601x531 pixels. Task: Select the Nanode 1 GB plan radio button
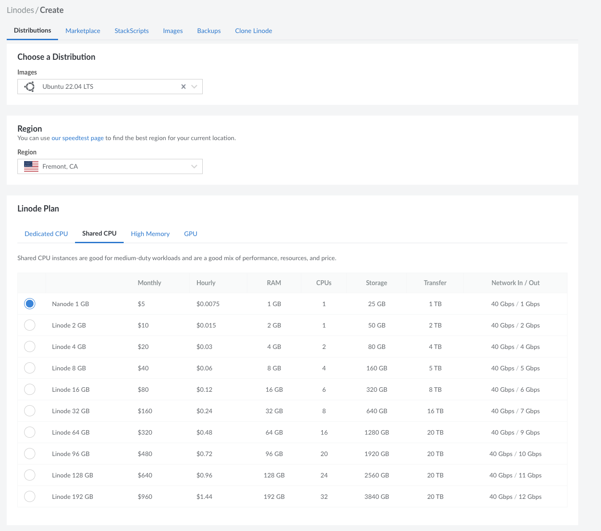[30, 304]
